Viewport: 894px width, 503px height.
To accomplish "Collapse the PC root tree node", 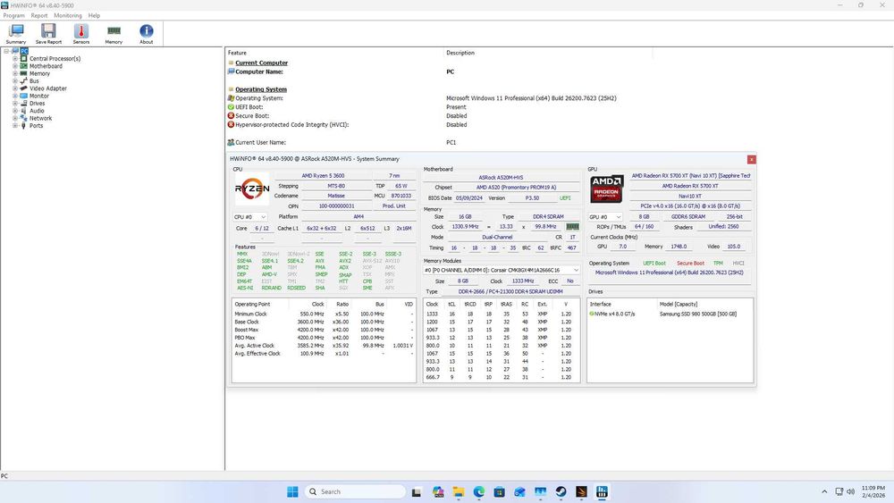I will [6, 51].
